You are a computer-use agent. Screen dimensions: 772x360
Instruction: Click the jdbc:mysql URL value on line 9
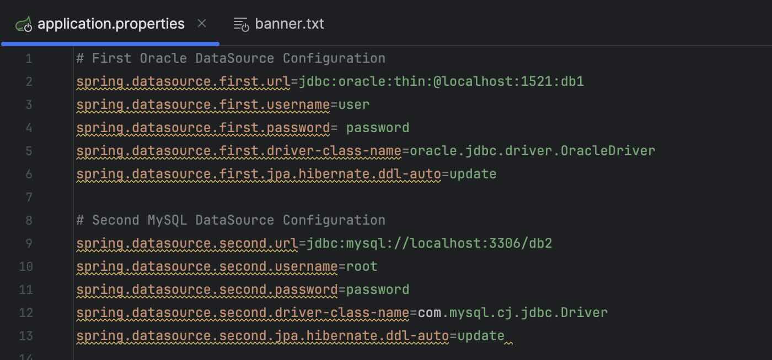(x=429, y=243)
